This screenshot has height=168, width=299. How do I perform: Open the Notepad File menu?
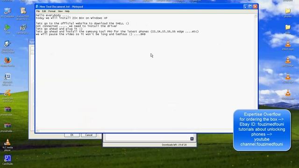(x=38, y=11)
